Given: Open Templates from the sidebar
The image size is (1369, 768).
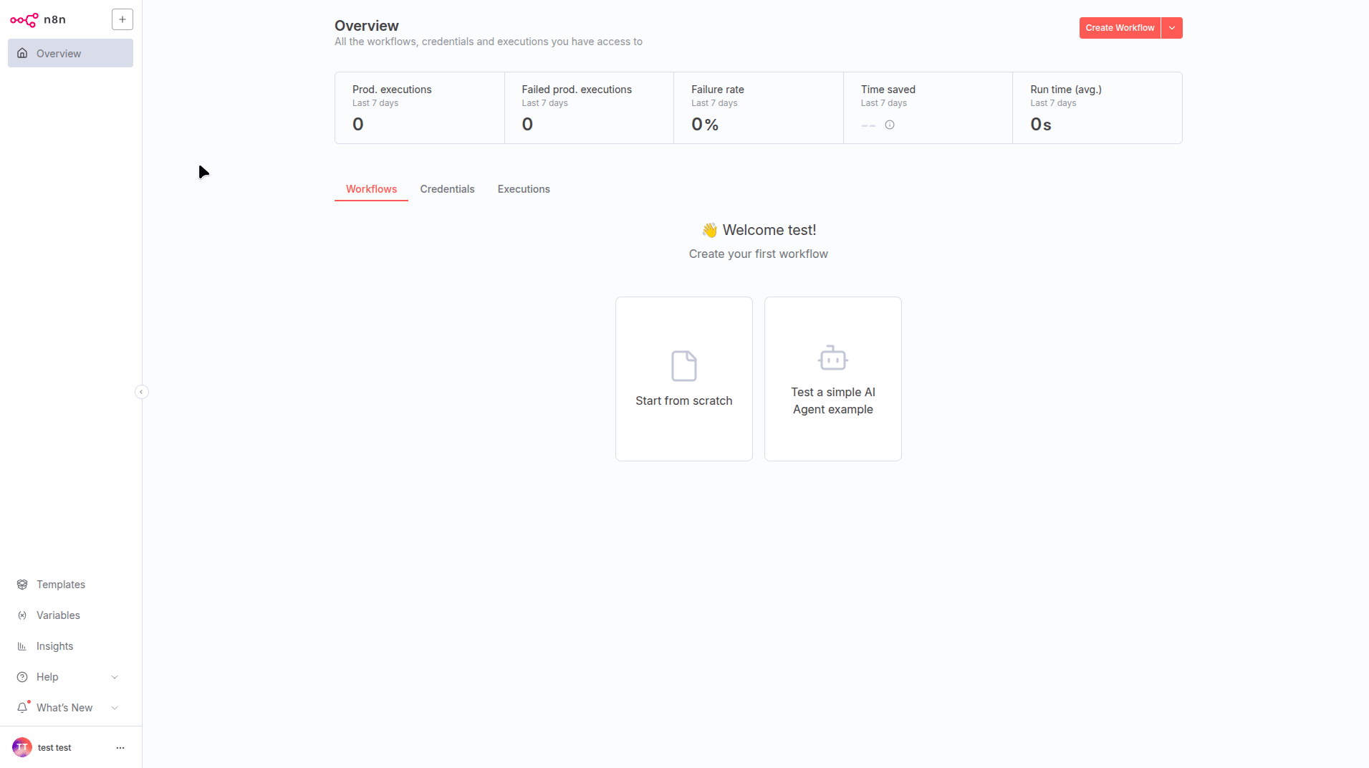Looking at the screenshot, I should coord(61,585).
